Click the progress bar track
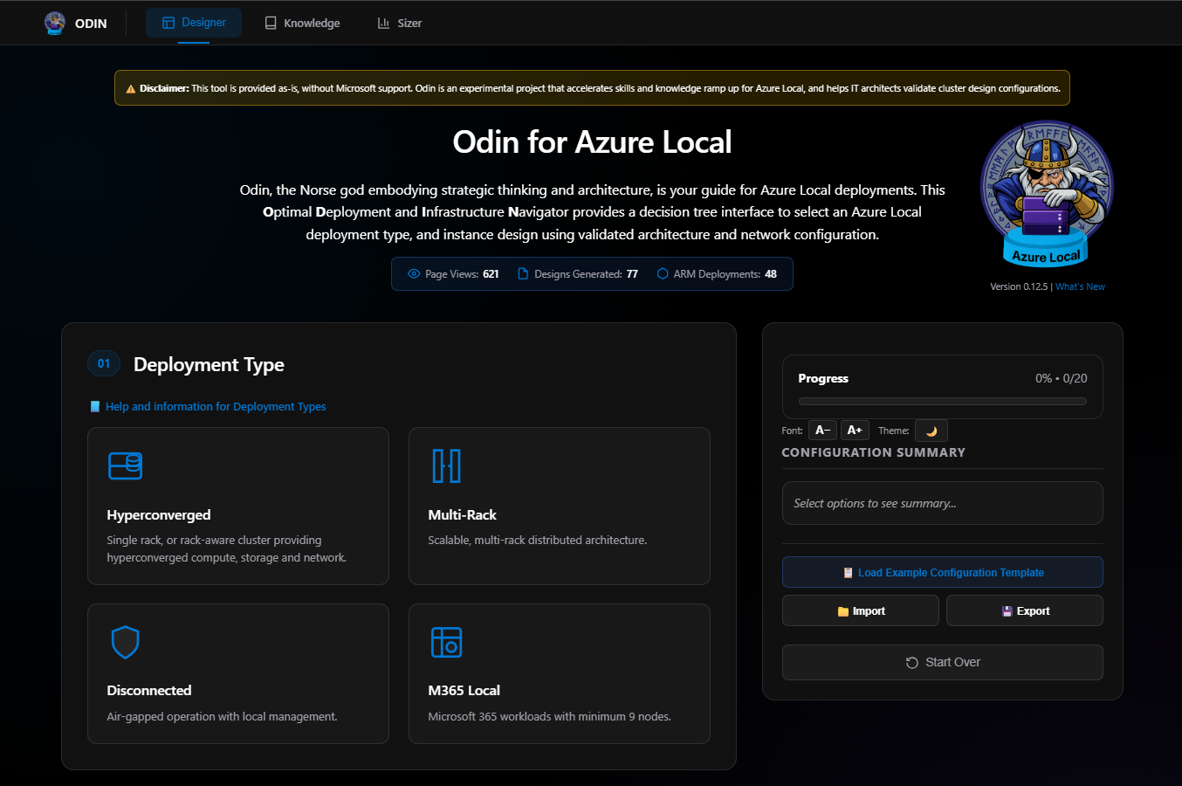Screen dimensions: 1182x786 pyautogui.click(x=943, y=402)
